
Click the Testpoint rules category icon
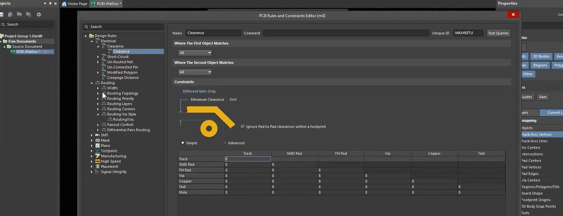[98, 151]
